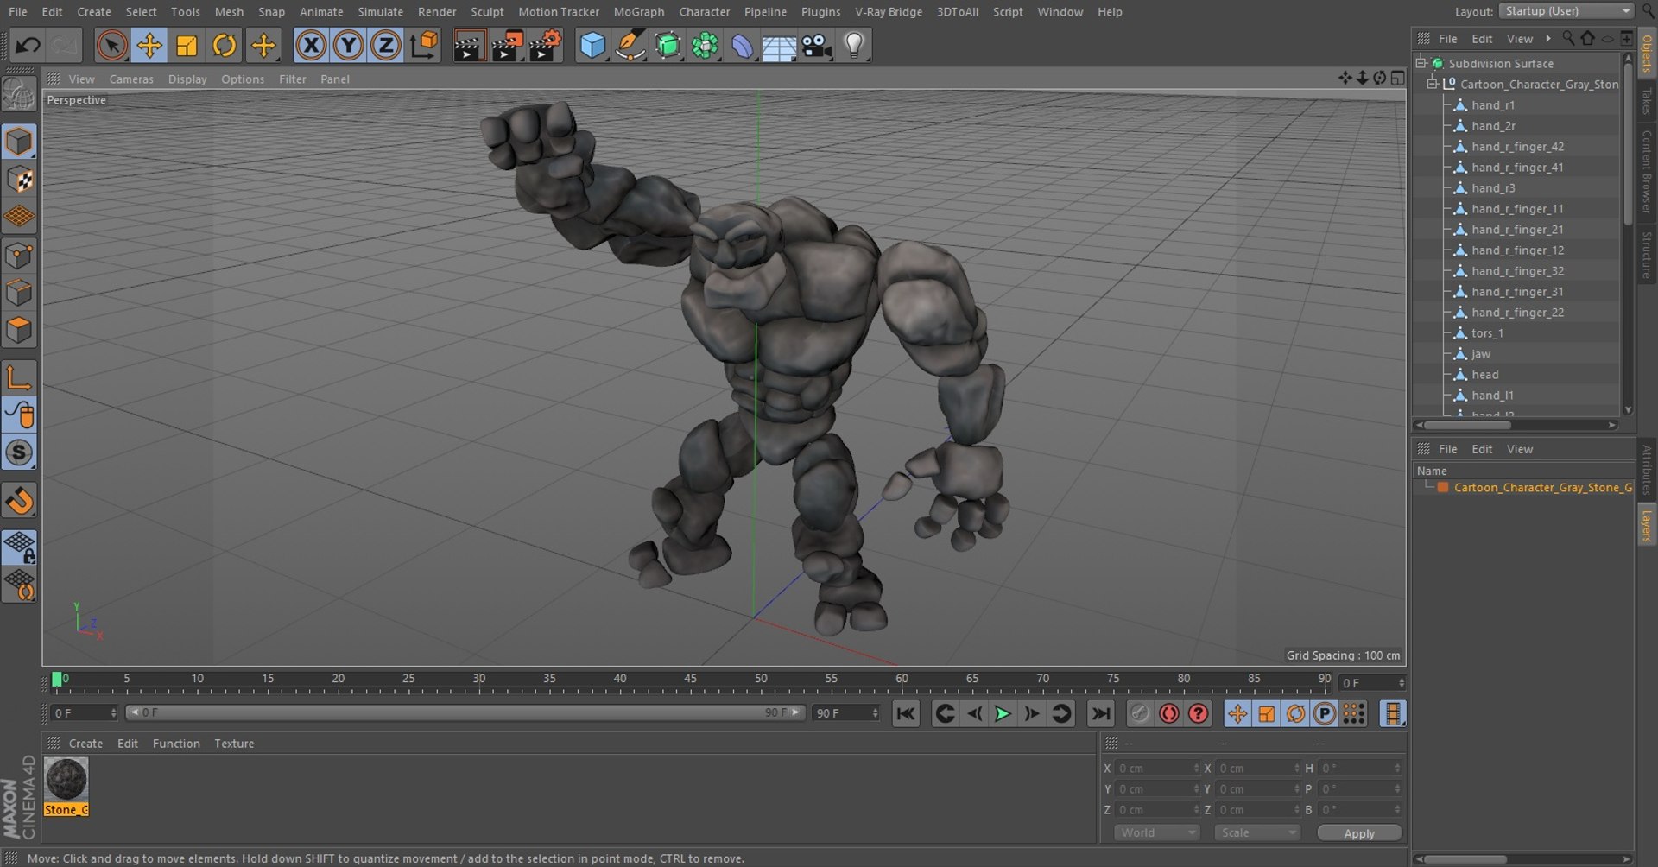Toggle Z axis lock

point(385,45)
